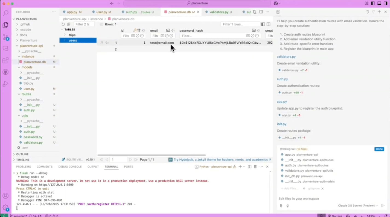Click the microphone voice input icon
This screenshot has height=217, width=390.
(x=287, y=206)
